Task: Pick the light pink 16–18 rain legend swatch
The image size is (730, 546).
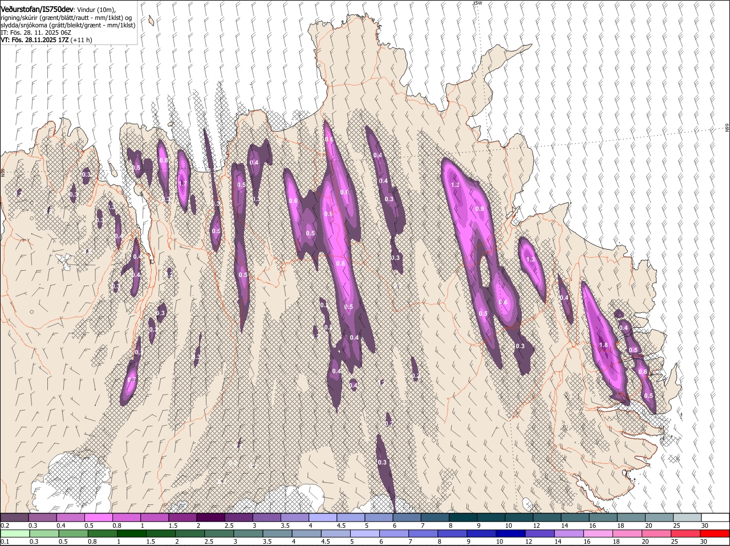Action: point(598,533)
